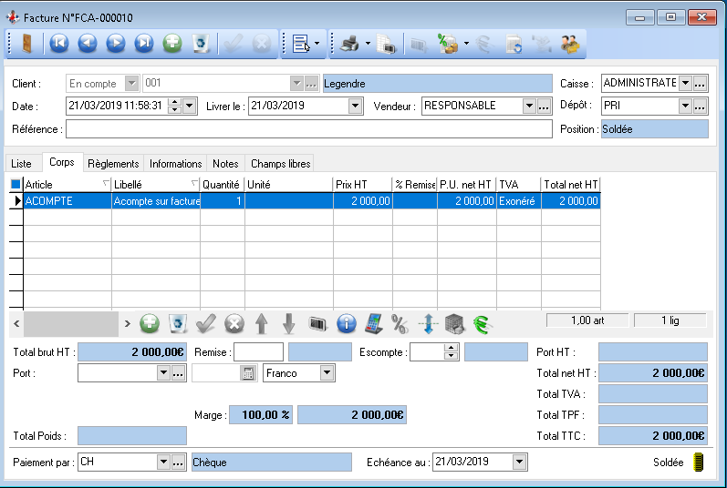Expand the Dépôt dropdown list
Viewport: 727px width, 488px height.
coord(685,106)
